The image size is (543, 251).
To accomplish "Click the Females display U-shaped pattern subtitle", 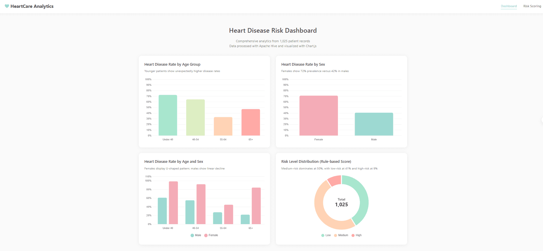I will click(184, 169).
